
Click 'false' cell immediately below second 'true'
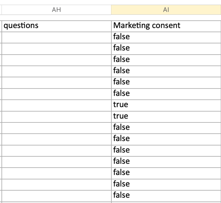[x=166, y=127]
